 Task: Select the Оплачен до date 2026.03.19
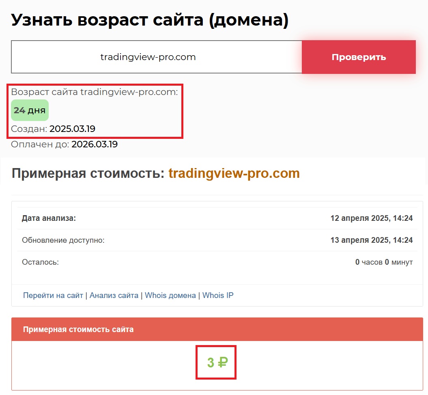click(x=95, y=144)
